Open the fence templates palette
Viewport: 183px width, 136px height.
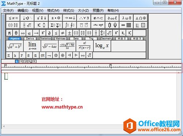coord(13,25)
